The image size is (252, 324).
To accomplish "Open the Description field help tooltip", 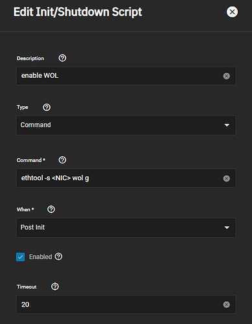I will (x=62, y=58).
